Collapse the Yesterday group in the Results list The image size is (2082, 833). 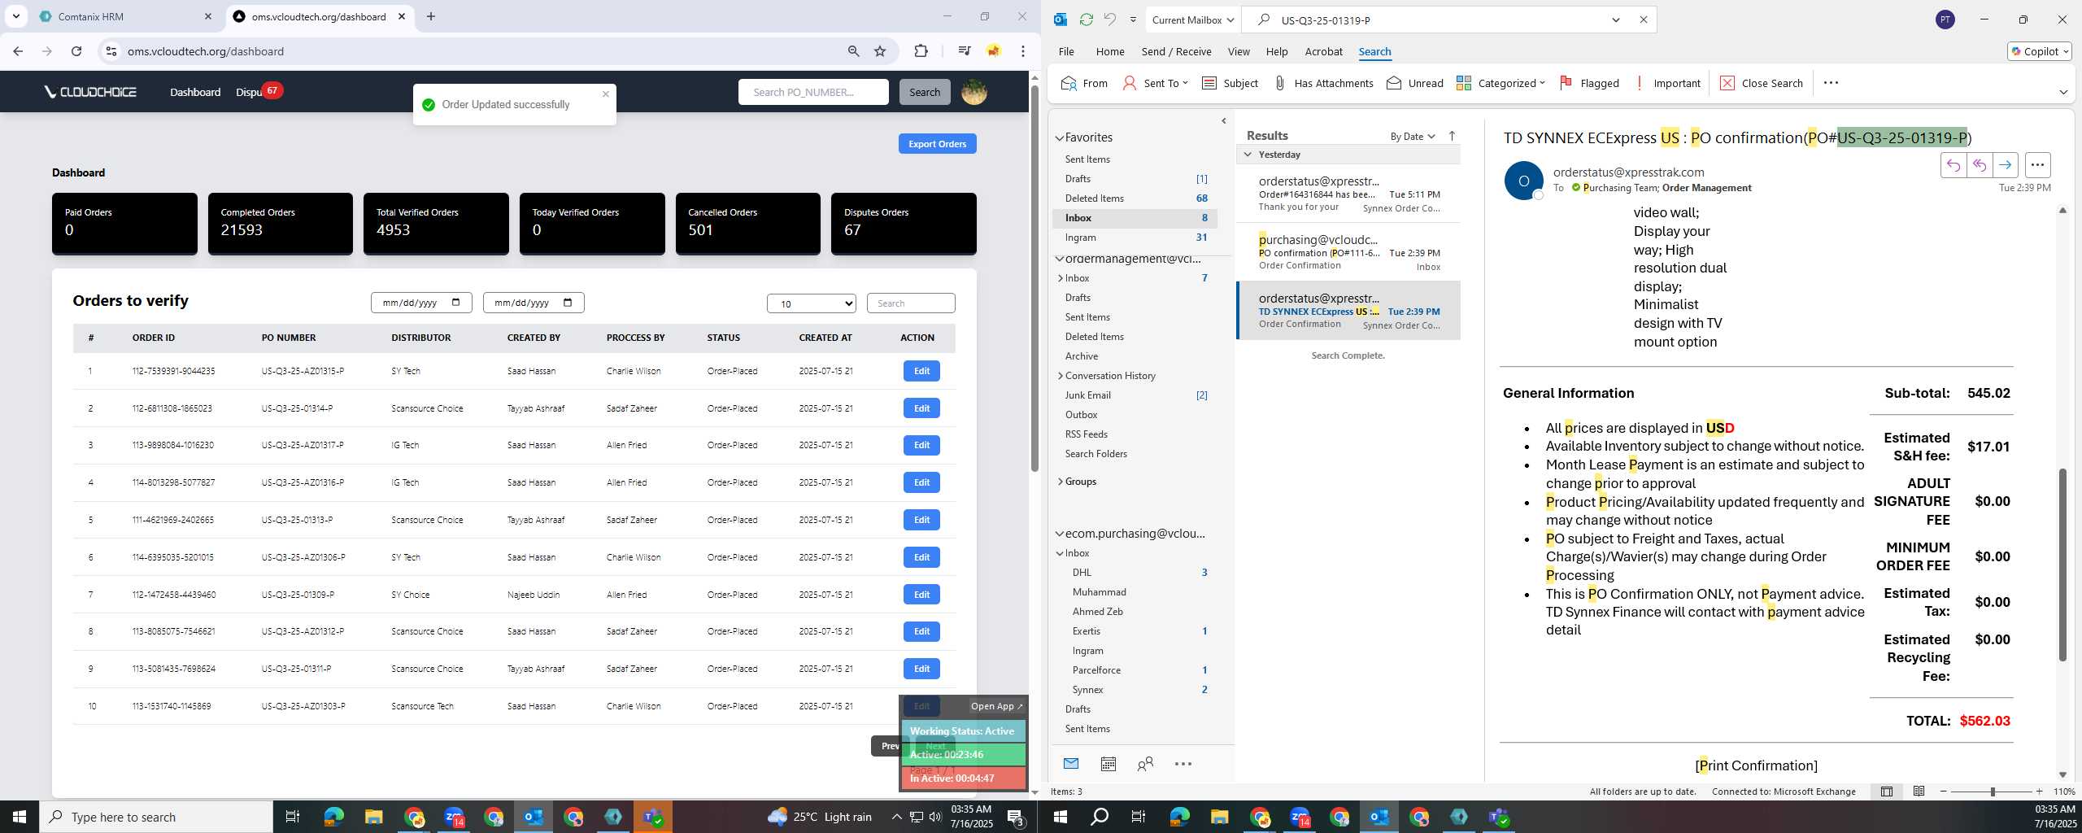[1248, 155]
